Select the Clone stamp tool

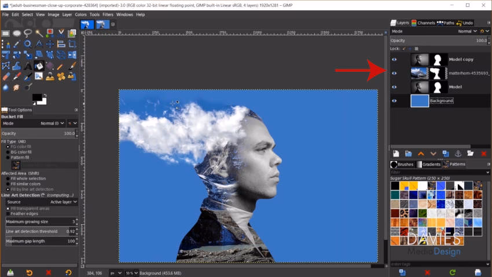[x=50, y=76]
